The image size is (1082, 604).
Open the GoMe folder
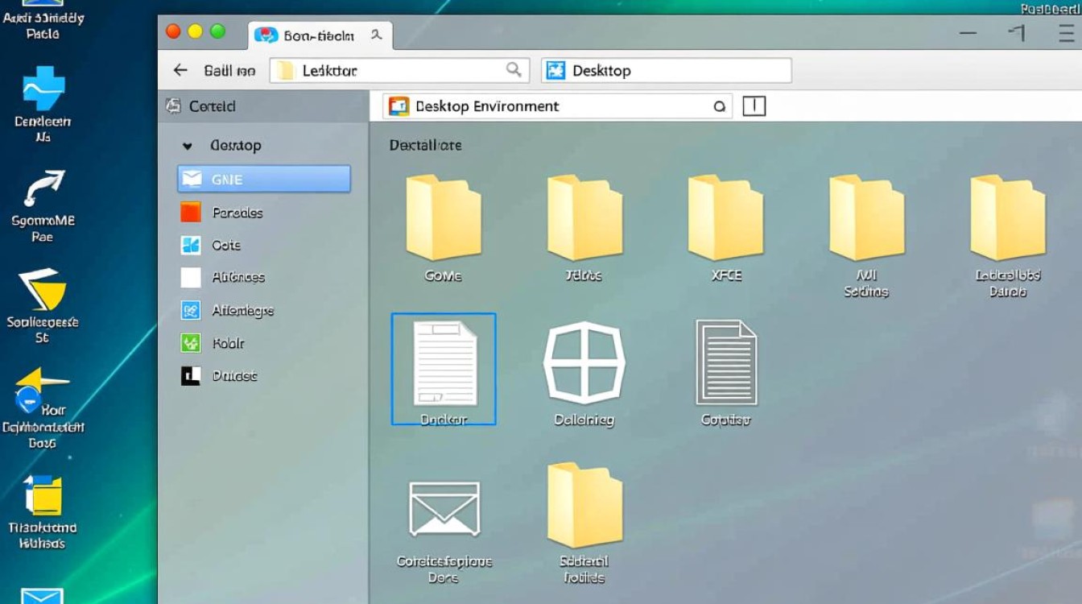[x=443, y=218]
